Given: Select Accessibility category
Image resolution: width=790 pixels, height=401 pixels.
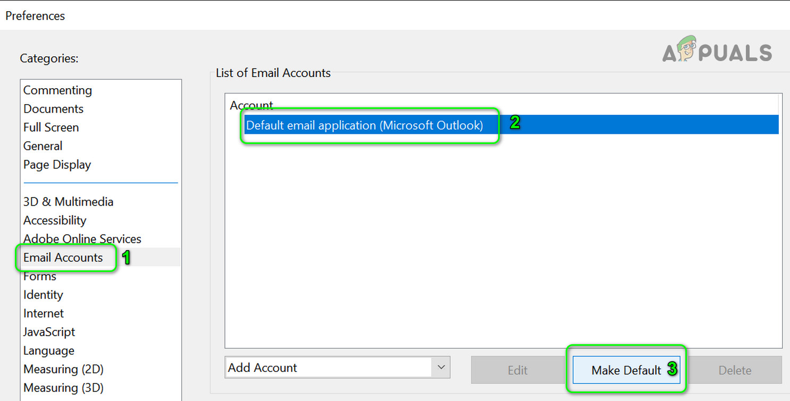Looking at the screenshot, I should click(x=55, y=220).
